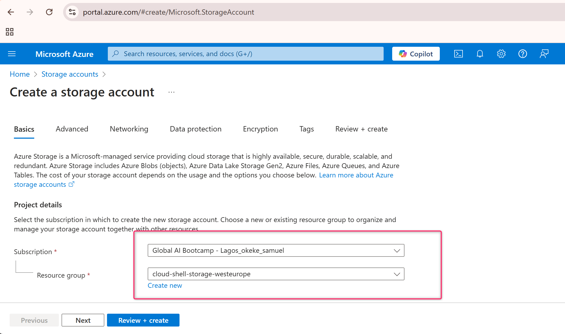Focus the Search resources, services, and docs box

click(x=246, y=54)
